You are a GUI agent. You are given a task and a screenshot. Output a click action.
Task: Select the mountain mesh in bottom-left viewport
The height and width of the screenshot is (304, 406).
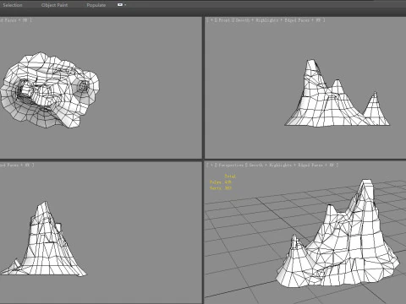pos(45,247)
